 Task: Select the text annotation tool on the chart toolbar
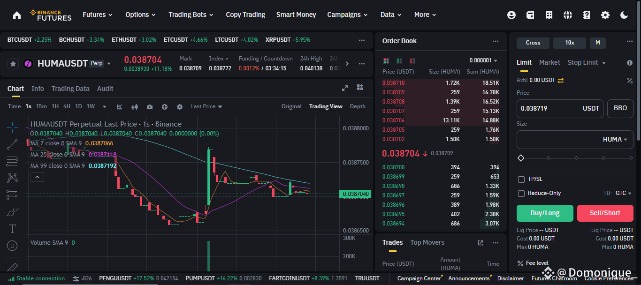tap(12, 228)
